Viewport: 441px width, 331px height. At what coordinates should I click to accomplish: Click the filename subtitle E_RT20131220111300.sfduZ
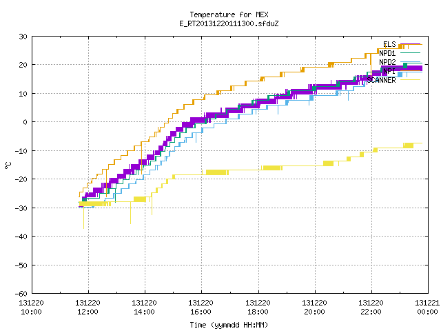(x=229, y=23)
